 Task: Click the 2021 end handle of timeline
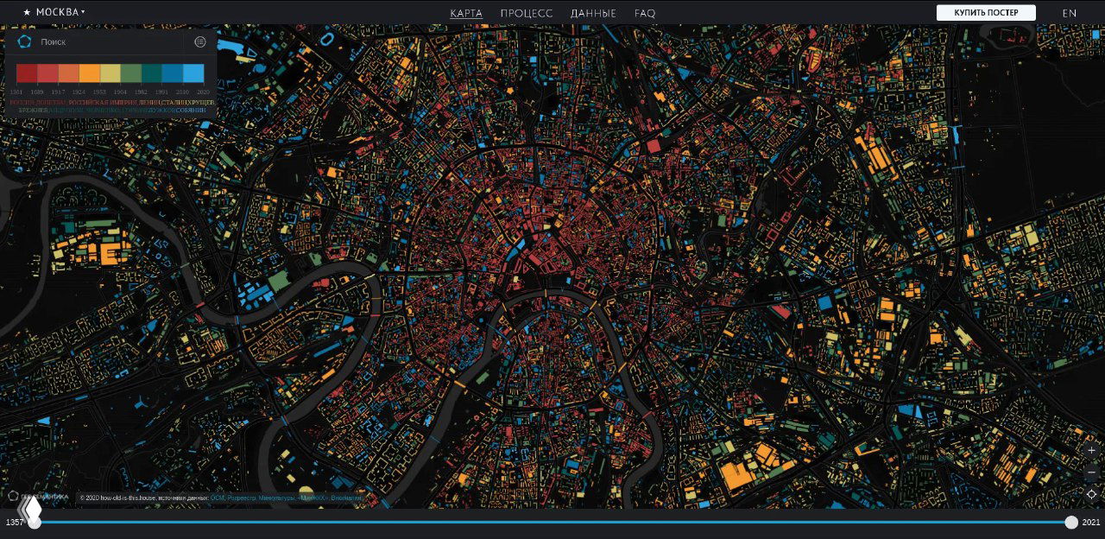(x=1071, y=522)
